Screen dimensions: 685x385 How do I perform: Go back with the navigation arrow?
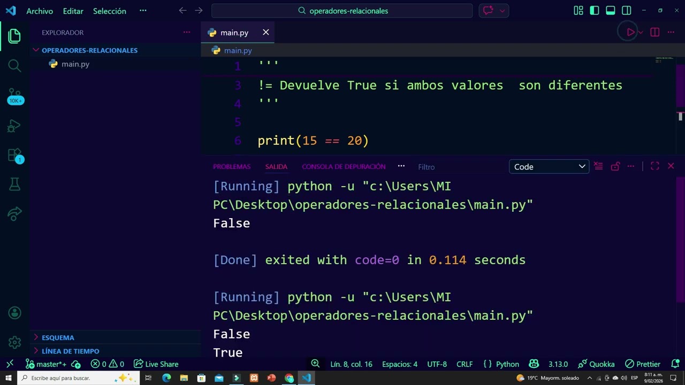click(x=182, y=11)
